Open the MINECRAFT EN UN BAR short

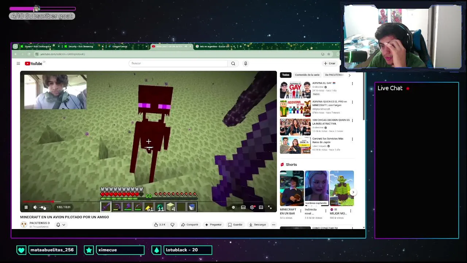click(x=292, y=188)
